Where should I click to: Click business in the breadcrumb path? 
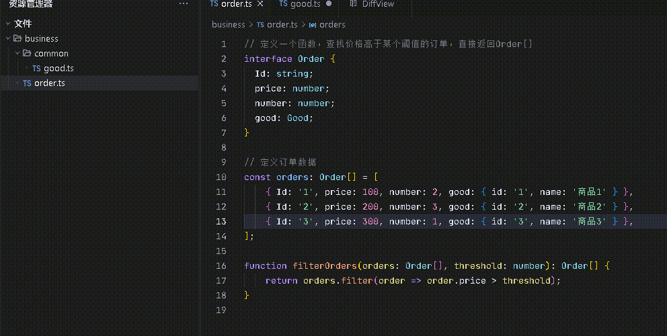228,24
